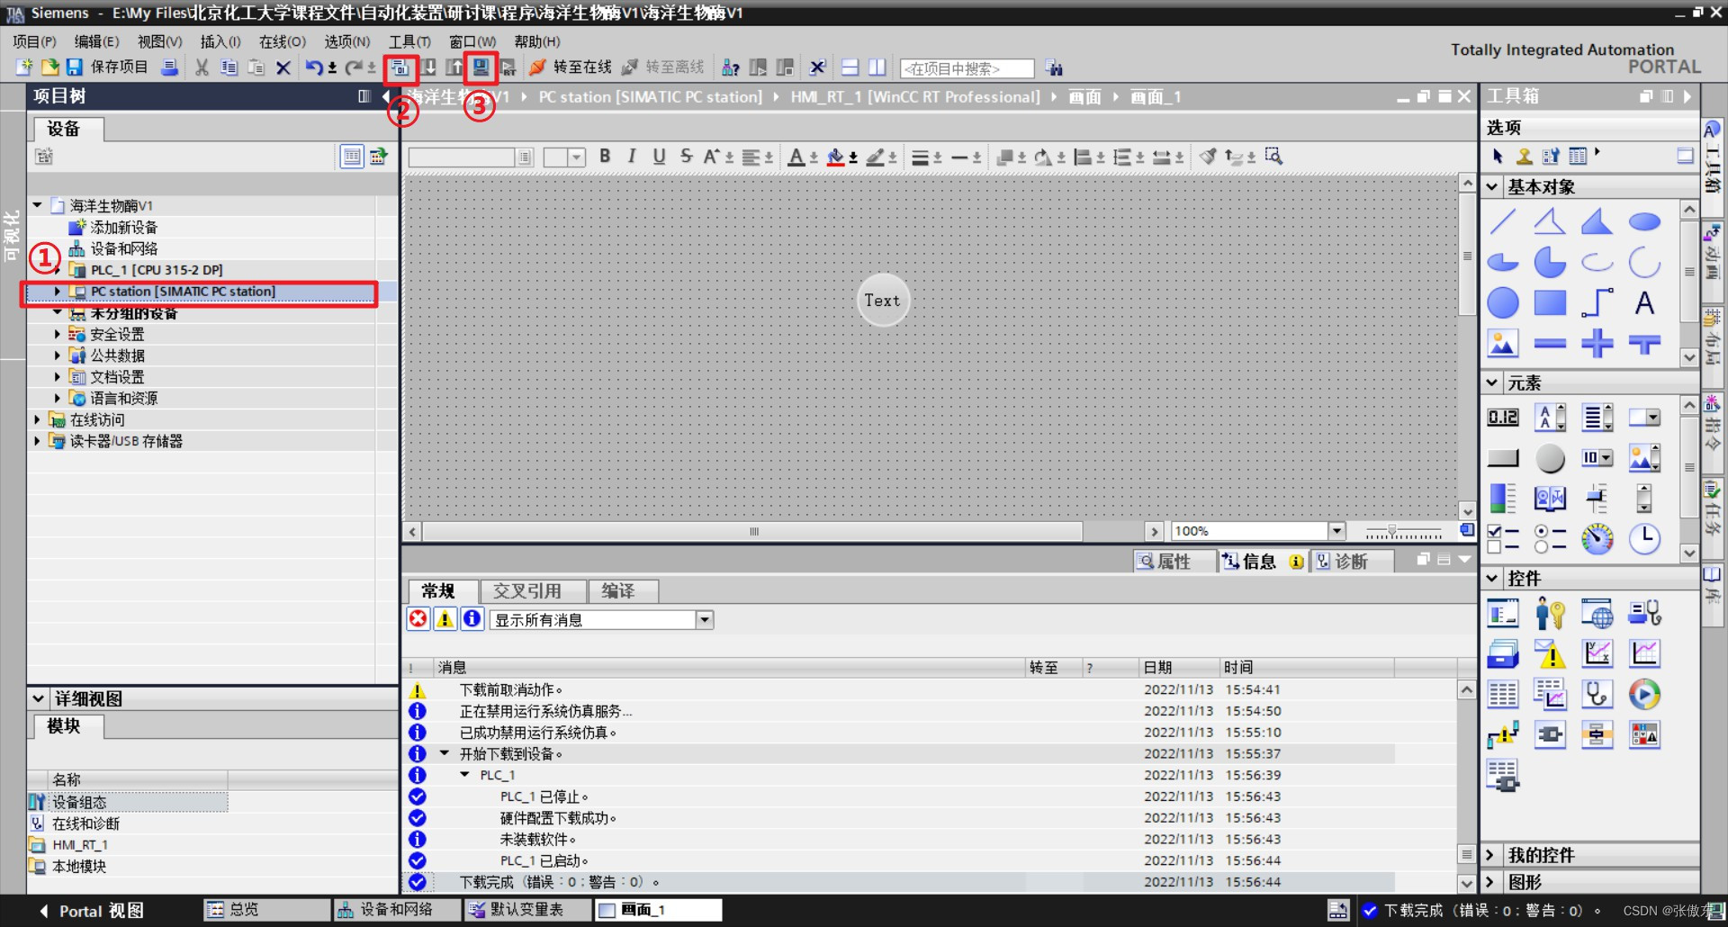
Task: Toggle the warning message filter
Action: (x=445, y=619)
